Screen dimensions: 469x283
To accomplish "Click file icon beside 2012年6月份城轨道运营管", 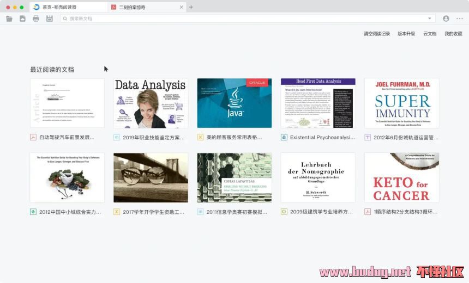I will click(368, 137).
